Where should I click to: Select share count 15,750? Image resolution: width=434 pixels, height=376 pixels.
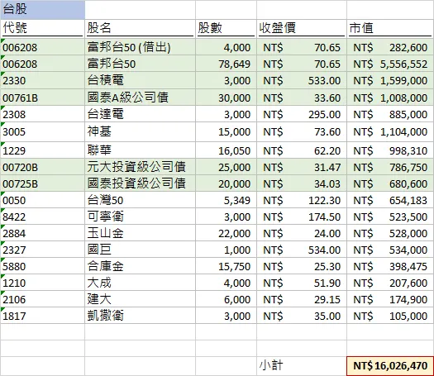pos(226,266)
